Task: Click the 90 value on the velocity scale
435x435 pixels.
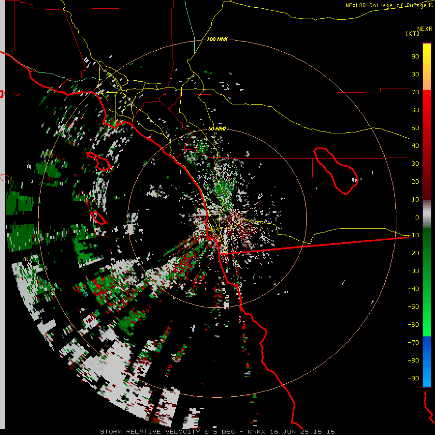Action: [415, 57]
